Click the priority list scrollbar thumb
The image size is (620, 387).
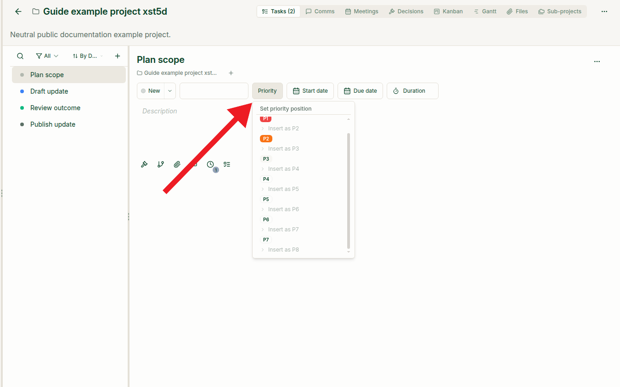coord(349,191)
